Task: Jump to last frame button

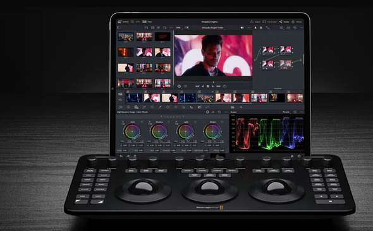Action: [218, 86]
